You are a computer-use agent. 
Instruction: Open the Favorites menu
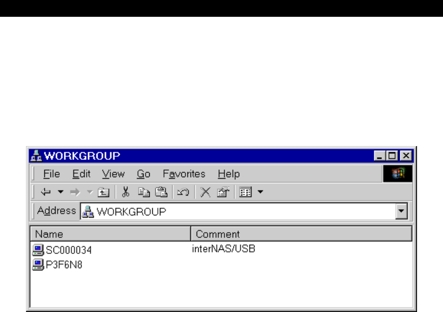(x=184, y=174)
